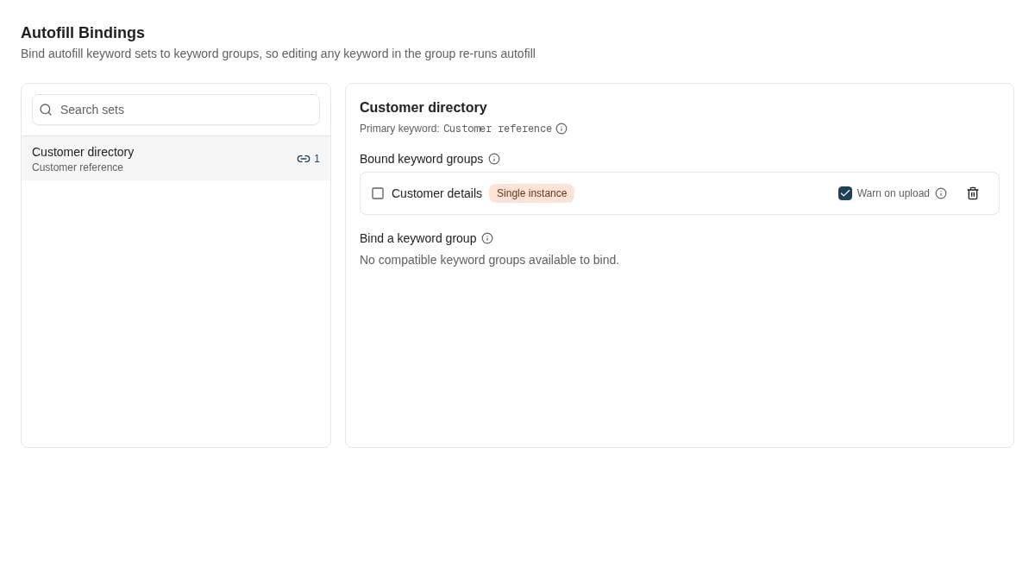The image size is (1035, 561).
Task: Show the Bound keyword groups info icon
Action: pyautogui.click(x=494, y=159)
